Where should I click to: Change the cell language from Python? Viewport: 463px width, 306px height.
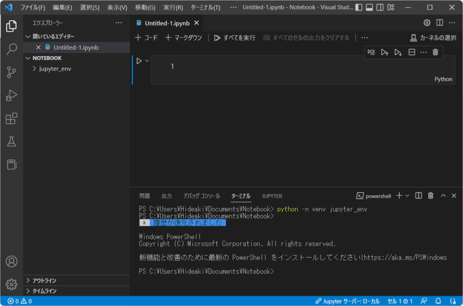point(443,79)
